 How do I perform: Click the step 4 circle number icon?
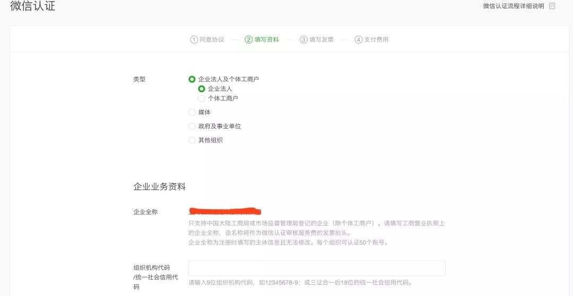[x=358, y=40]
